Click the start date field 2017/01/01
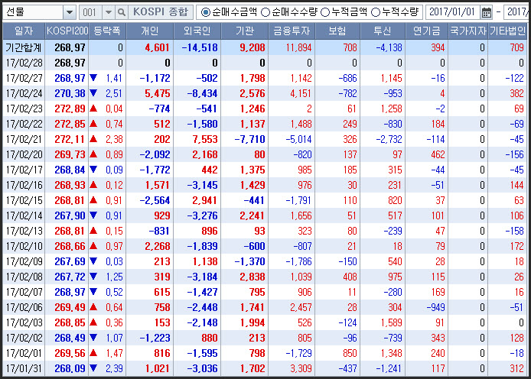This screenshot has width=531, height=379. [x=452, y=12]
